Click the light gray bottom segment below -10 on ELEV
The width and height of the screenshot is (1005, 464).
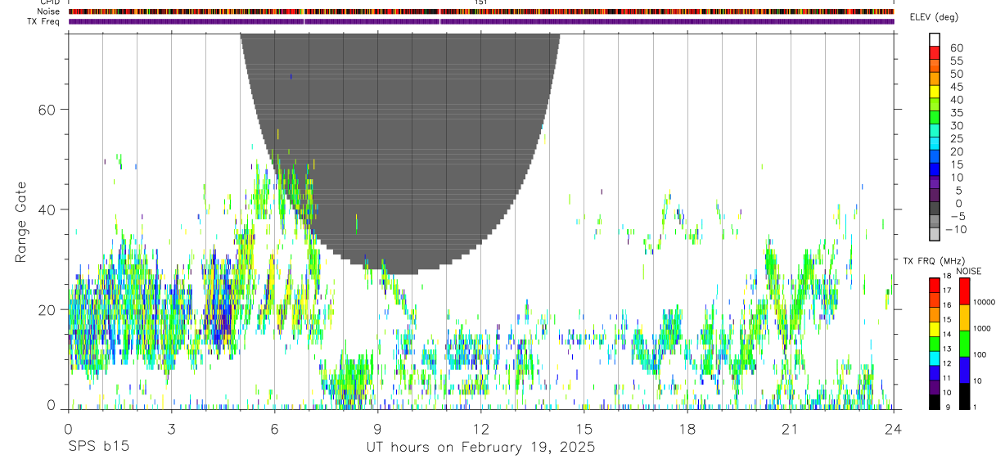tap(935, 234)
